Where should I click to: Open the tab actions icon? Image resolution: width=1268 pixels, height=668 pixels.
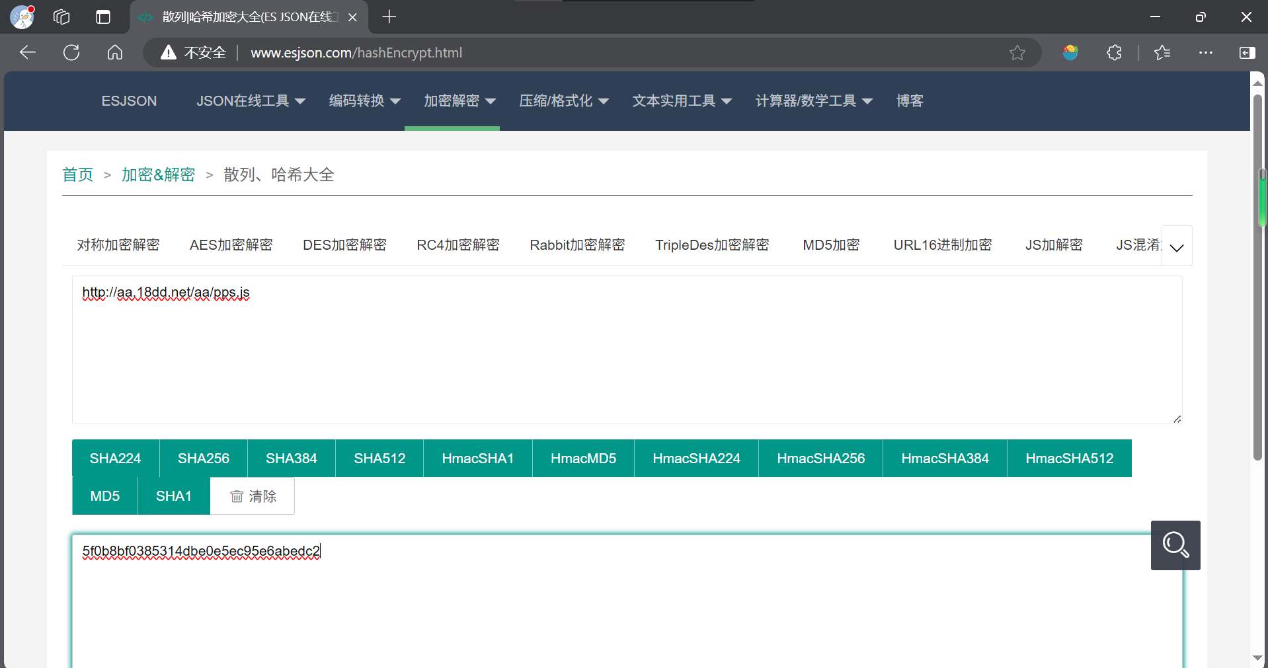pos(103,17)
